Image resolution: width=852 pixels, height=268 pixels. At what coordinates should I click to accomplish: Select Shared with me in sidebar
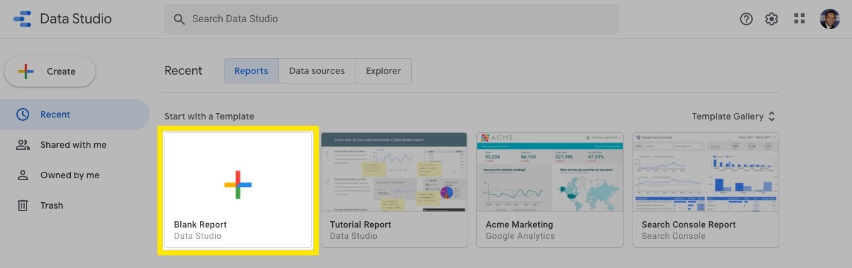pos(75,145)
